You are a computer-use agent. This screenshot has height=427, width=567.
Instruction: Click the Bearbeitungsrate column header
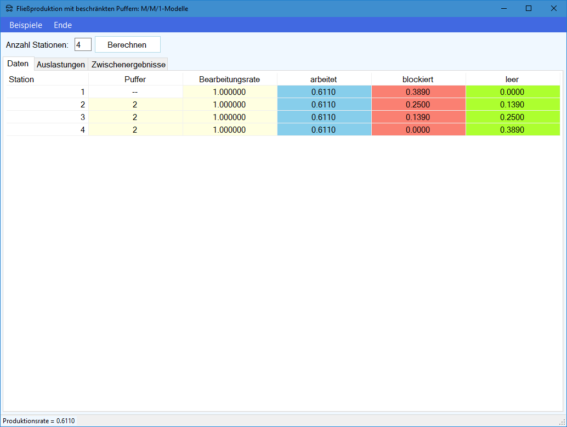[229, 79]
